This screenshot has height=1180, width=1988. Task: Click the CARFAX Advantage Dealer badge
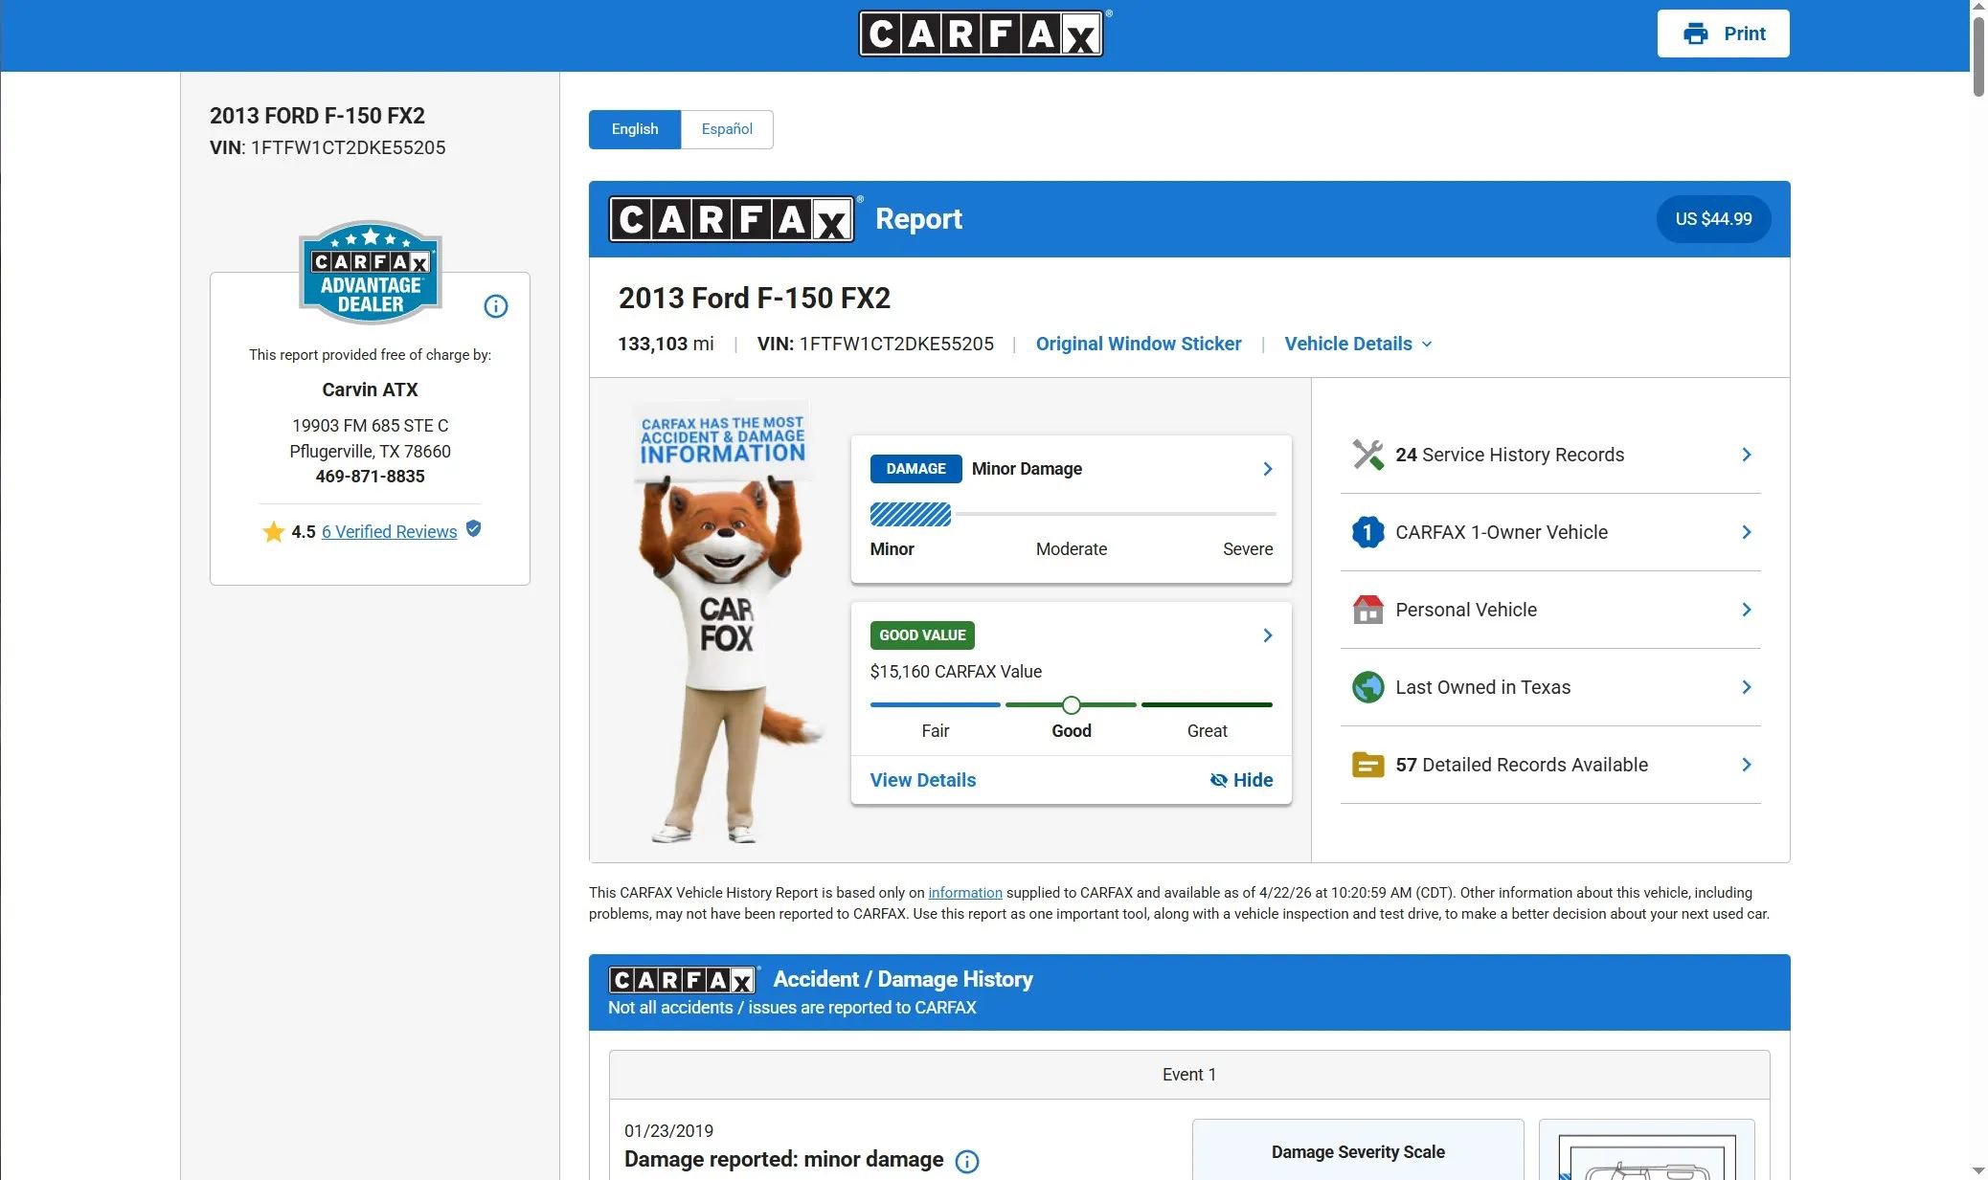click(371, 273)
